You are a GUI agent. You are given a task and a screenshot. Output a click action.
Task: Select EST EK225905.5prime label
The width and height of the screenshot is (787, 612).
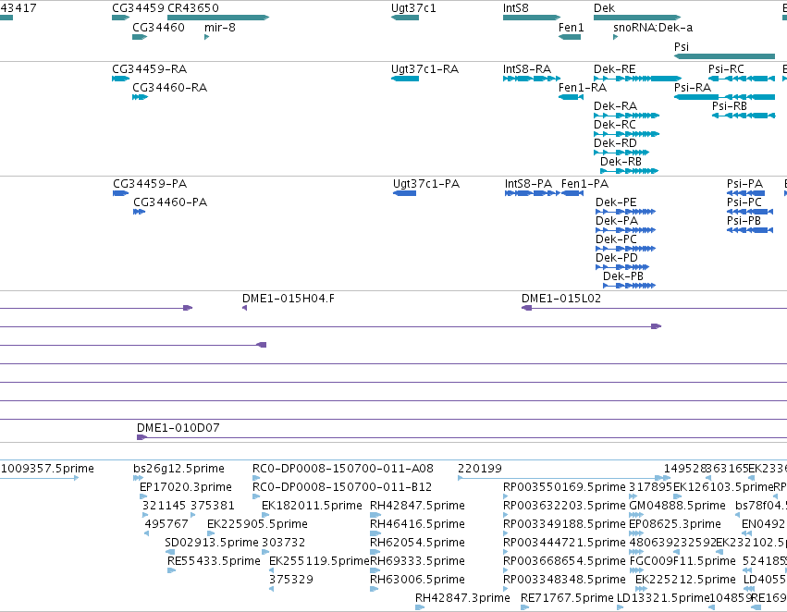pyautogui.click(x=257, y=524)
